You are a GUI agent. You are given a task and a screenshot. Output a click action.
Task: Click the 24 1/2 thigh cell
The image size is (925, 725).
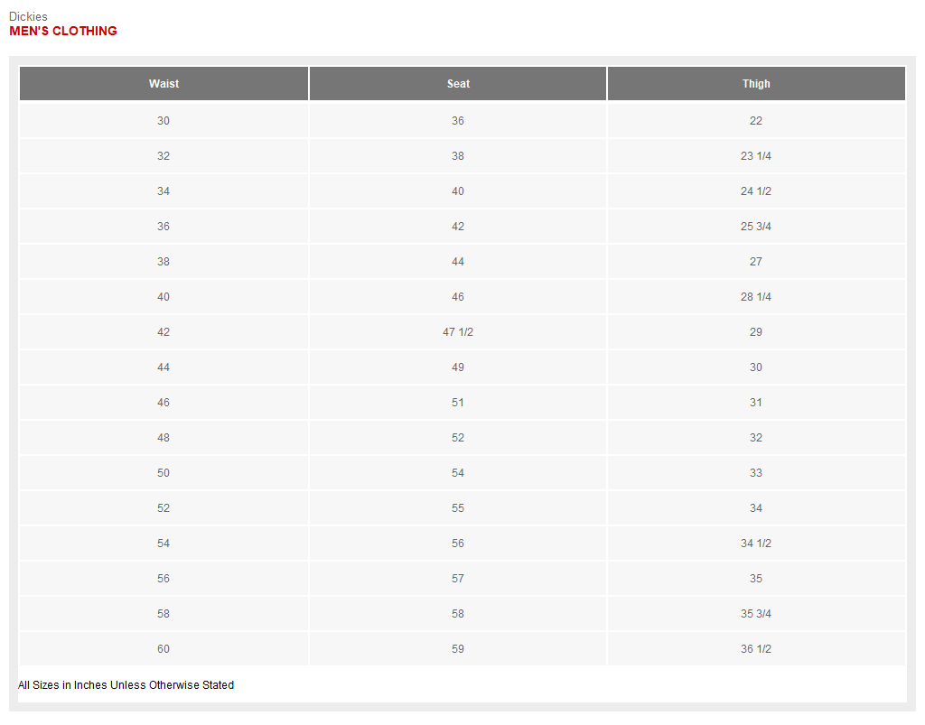[x=756, y=191]
